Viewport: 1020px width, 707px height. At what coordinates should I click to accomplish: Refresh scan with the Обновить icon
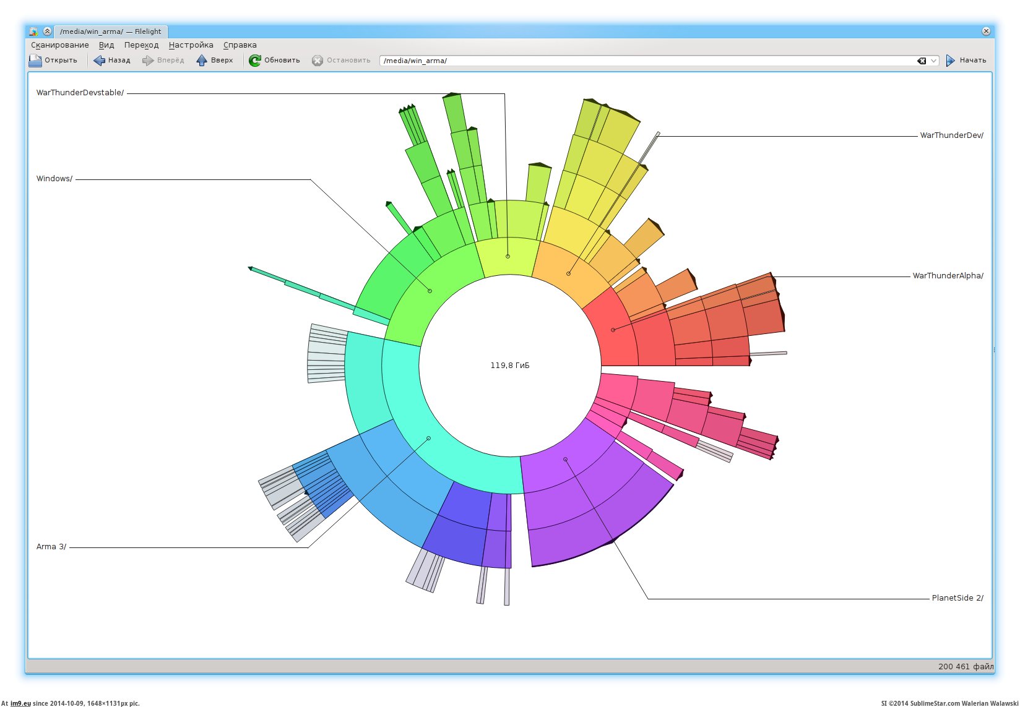[255, 61]
